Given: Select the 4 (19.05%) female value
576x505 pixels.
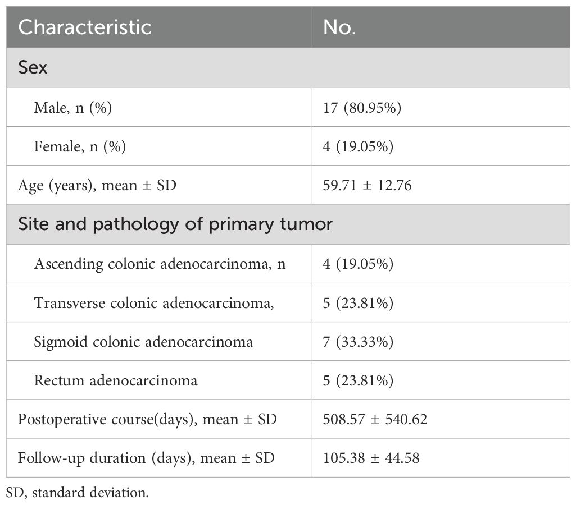Looking at the screenshot, I should (x=358, y=146).
